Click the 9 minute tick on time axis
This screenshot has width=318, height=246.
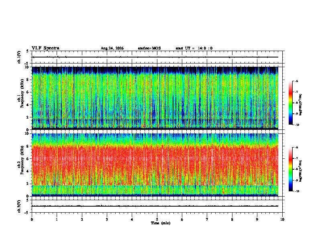tap(257, 219)
